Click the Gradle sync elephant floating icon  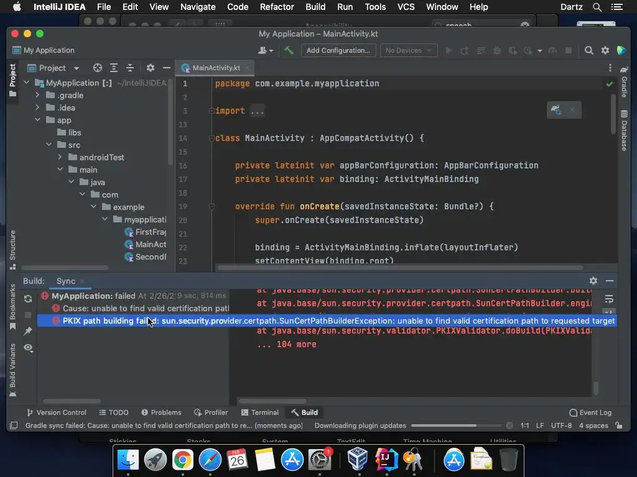coord(556,110)
